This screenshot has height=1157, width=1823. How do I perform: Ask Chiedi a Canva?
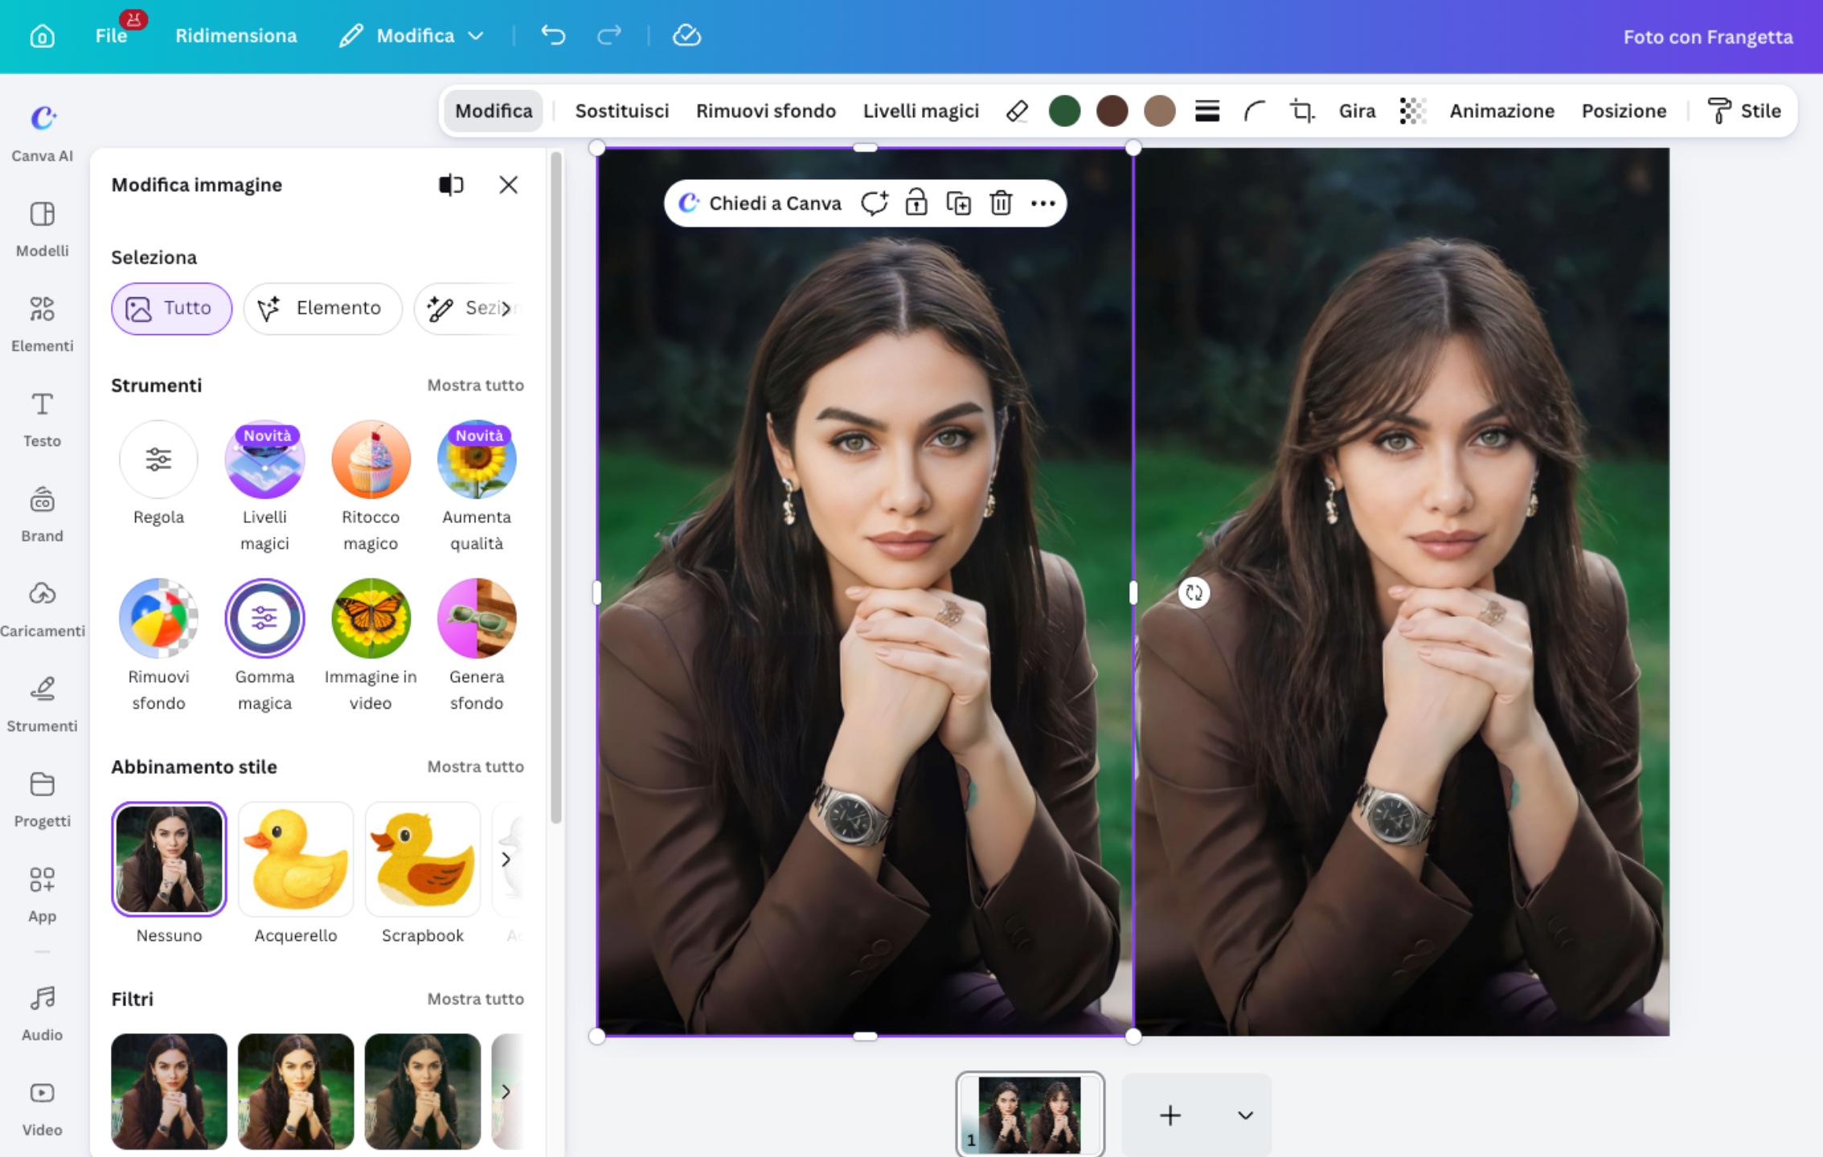[x=760, y=203]
